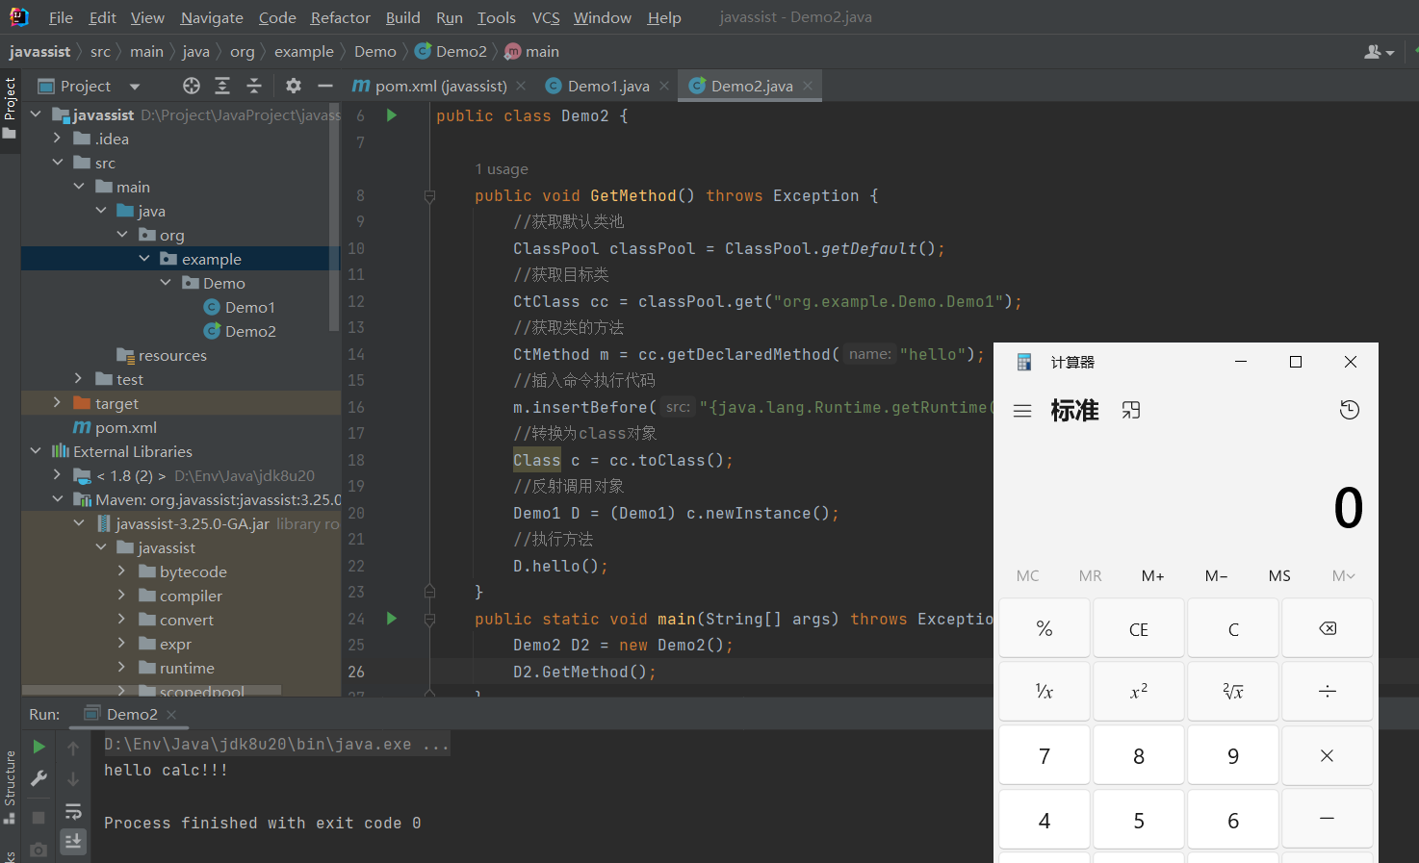Close the Demo2 run tab

171,715
